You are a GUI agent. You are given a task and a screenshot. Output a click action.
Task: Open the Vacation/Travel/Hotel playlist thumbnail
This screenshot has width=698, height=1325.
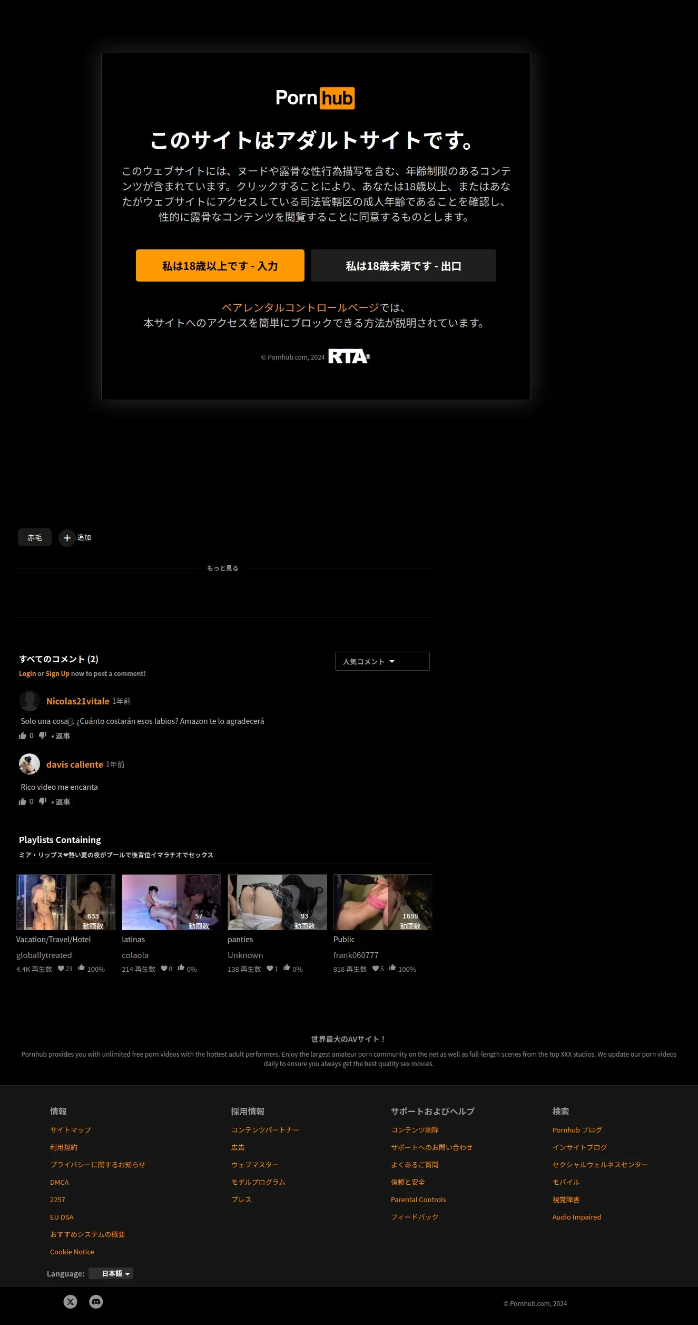pos(66,902)
